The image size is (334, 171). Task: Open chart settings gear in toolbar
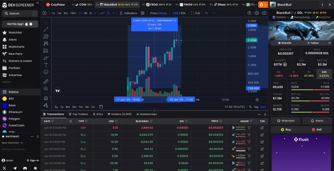tap(257, 13)
